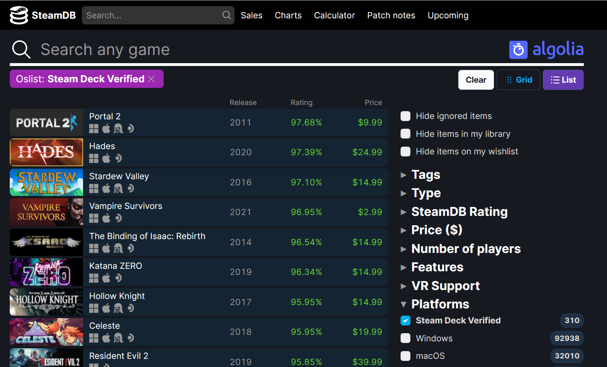Click the Algolia logo
Image resolution: width=607 pixels, height=367 pixels.
pos(546,49)
